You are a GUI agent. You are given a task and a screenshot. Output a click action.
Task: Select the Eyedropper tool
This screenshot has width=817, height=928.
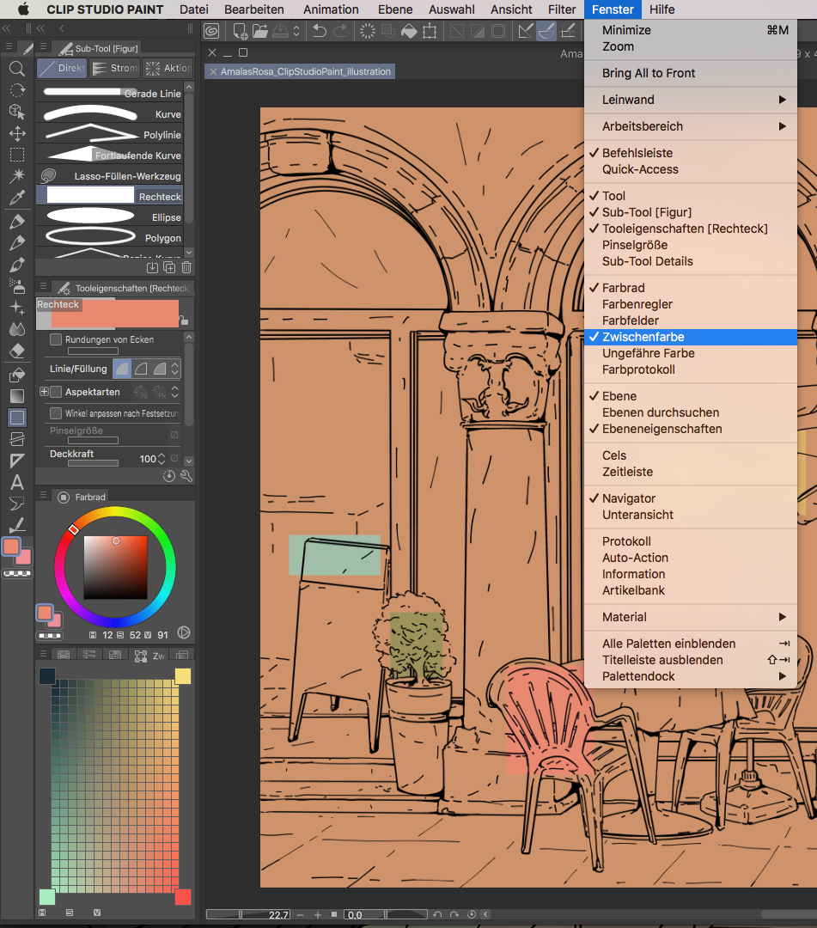pos(16,198)
